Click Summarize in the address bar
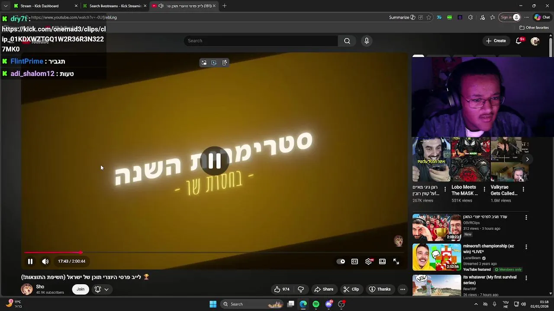This screenshot has height=311, width=554. coord(402,17)
